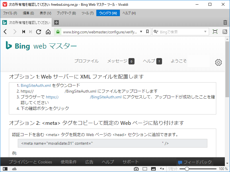Viewport: 230px width, 172px height.
Task: Click the scrollbar up arrow
Action: coord(227,39)
